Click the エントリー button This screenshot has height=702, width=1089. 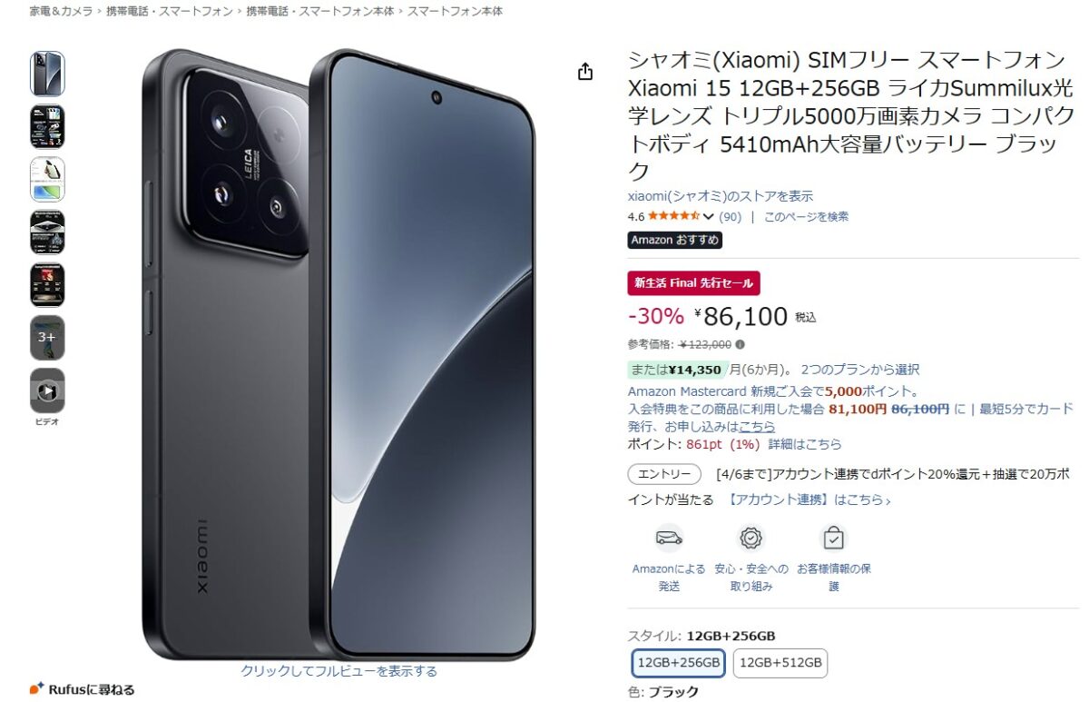tap(664, 474)
